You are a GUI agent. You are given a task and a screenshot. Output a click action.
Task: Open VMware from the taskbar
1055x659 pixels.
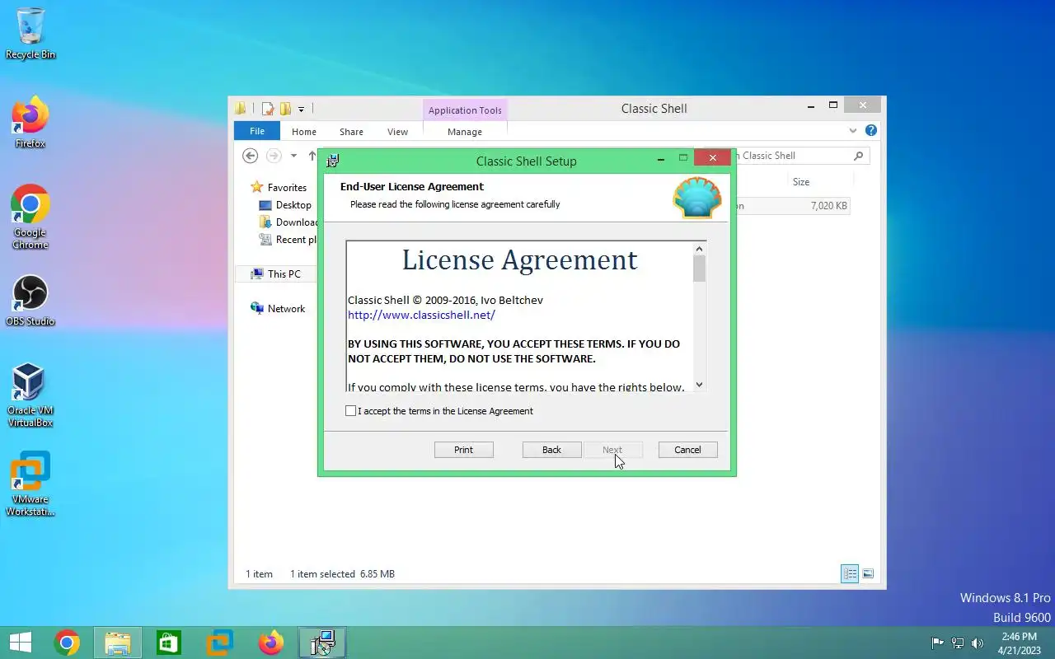219,643
